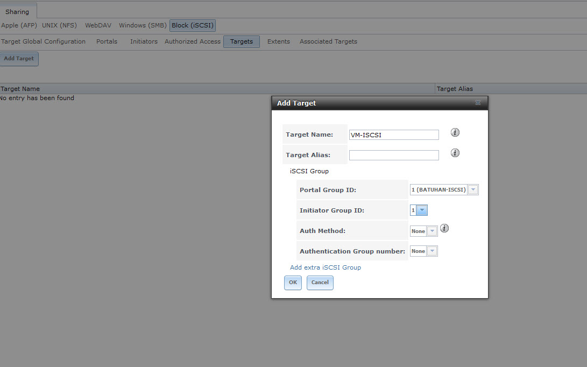Sort by Target Alias column header
The image size is (587, 367).
(x=455, y=89)
